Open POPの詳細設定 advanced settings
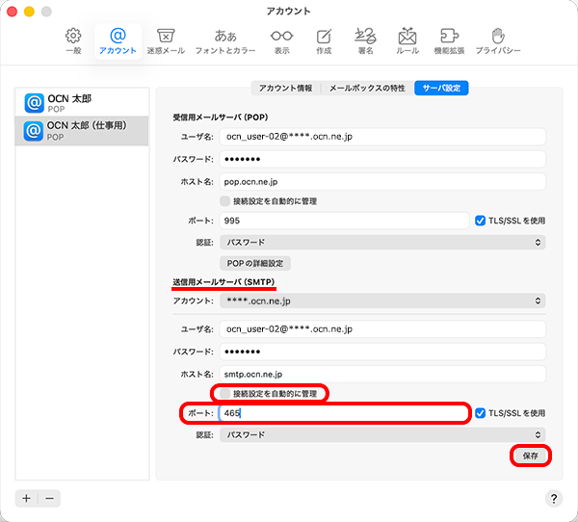The width and height of the screenshot is (578, 522). pyautogui.click(x=255, y=263)
